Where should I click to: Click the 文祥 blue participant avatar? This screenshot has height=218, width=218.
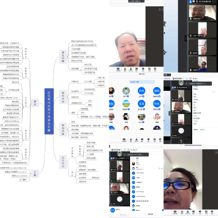pyautogui.click(x=141, y=91)
